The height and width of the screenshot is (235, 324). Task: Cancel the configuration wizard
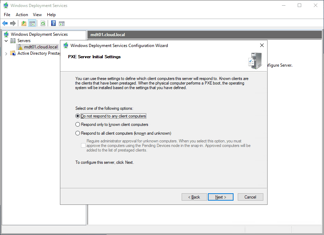coord(250,197)
